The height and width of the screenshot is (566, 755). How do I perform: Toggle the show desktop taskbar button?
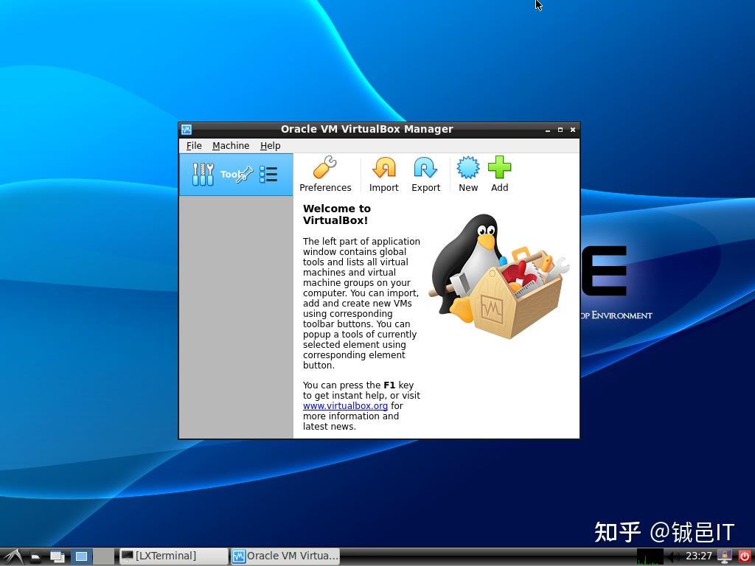pyautogui.click(x=57, y=556)
